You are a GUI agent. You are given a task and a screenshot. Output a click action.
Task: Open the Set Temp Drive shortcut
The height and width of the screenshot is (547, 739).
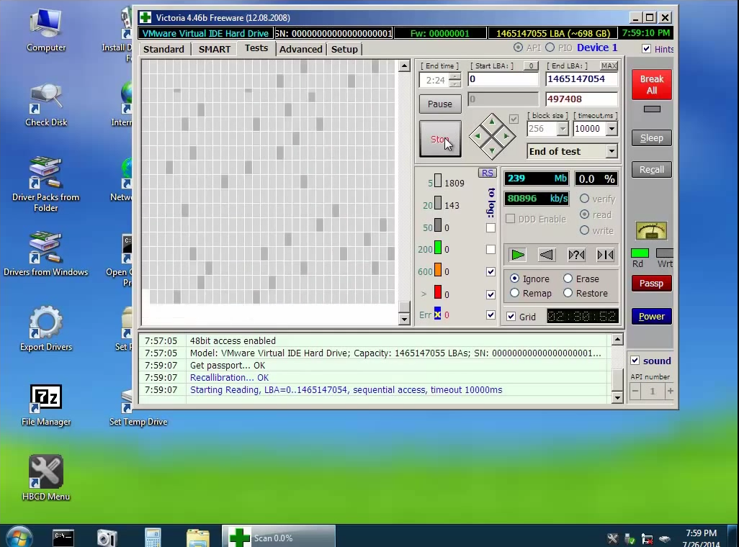[138, 408]
